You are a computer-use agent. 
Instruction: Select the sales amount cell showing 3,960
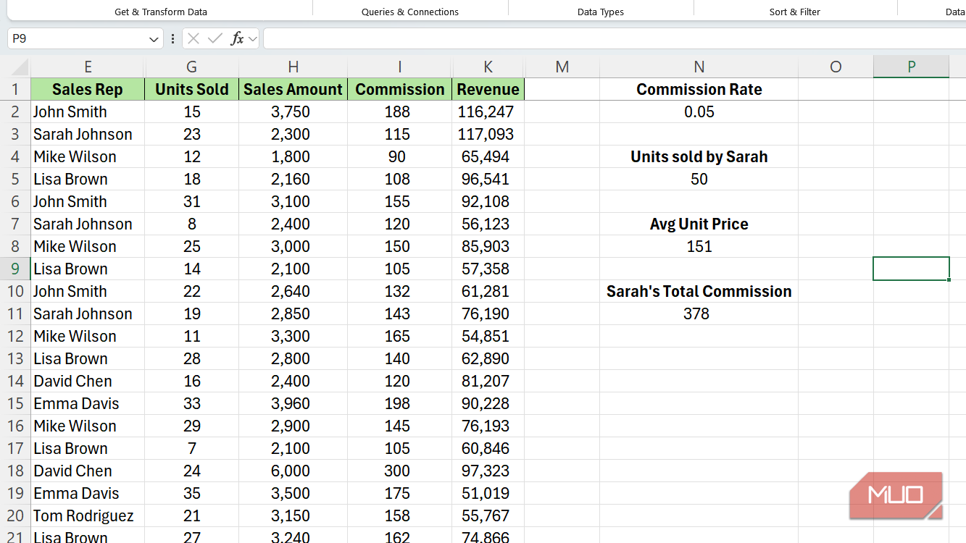pyautogui.click(x=293, y=404)
